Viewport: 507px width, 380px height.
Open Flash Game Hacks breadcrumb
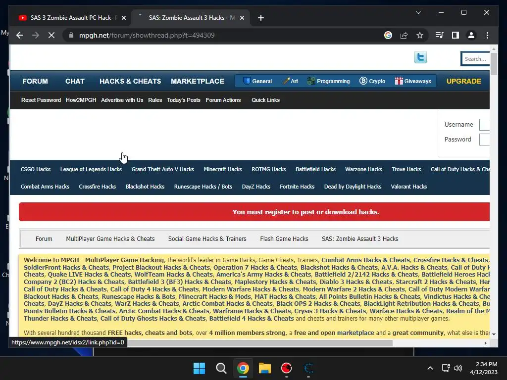tap(284, 239)
